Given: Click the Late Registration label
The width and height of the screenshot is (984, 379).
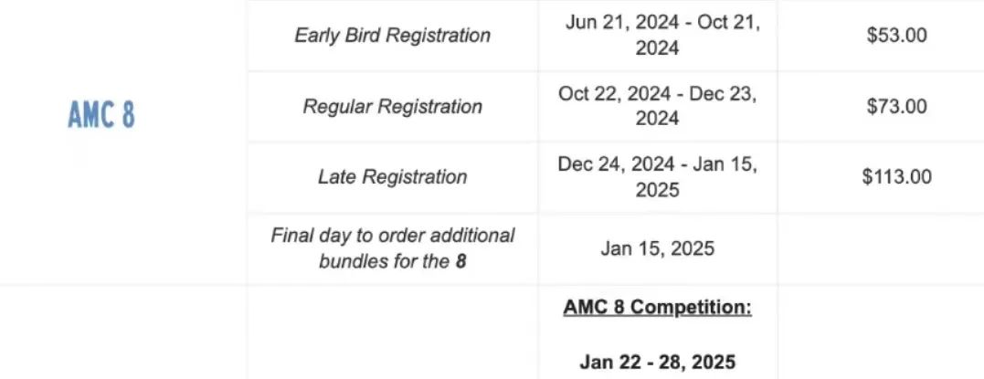Looking at the screenshot, I should [392, 177].
